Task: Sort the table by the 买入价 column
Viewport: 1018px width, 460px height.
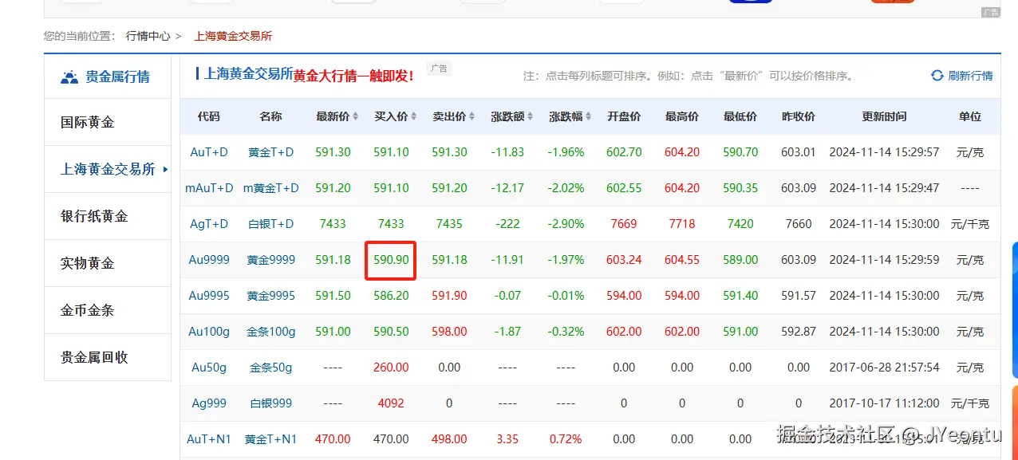Action: click(397, 116)
